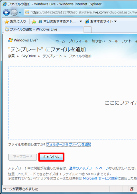Go back with the browser Back arrow
The image size is (137, 194).
click(6, 13)
